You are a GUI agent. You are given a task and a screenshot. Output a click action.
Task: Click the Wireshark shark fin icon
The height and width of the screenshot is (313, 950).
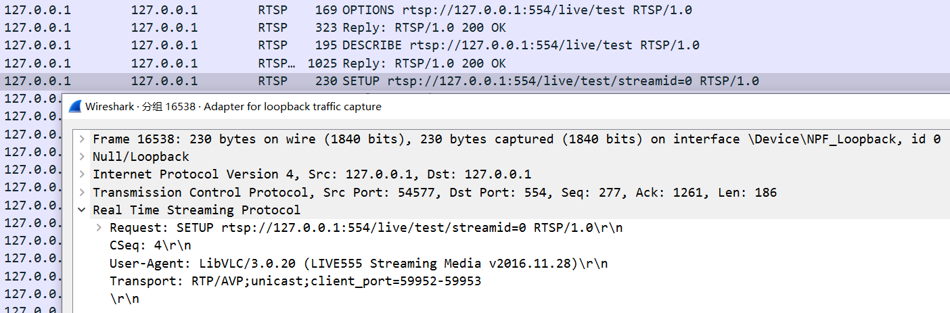click(75, 107)
